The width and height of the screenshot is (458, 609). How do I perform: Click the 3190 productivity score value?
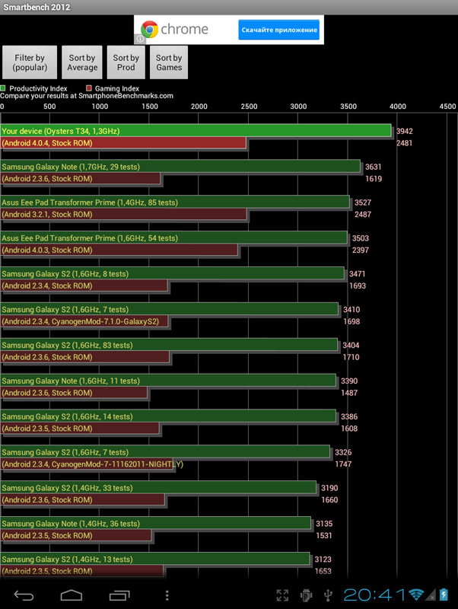(329, 488)
